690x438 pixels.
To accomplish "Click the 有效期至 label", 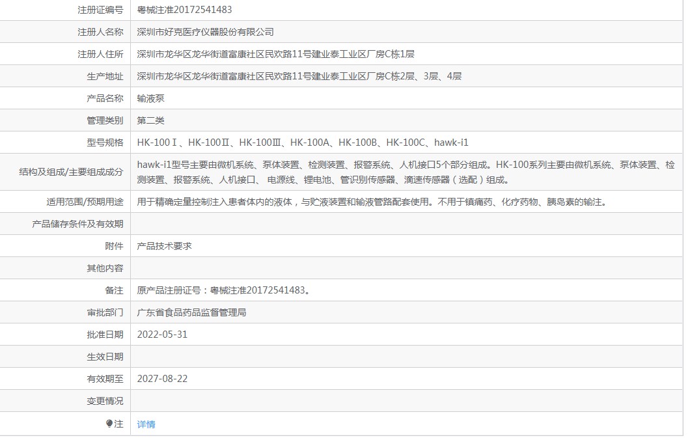I will point(105,379).
